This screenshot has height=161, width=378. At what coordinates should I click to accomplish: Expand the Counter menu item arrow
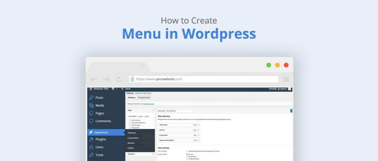coord(198,130)
